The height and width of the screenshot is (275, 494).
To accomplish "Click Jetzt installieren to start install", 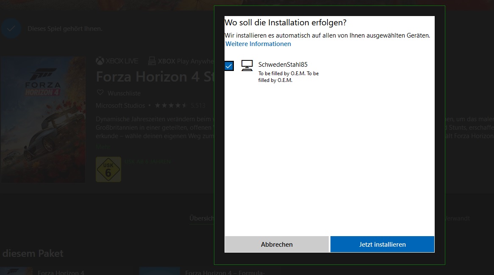I will (382, 244).
